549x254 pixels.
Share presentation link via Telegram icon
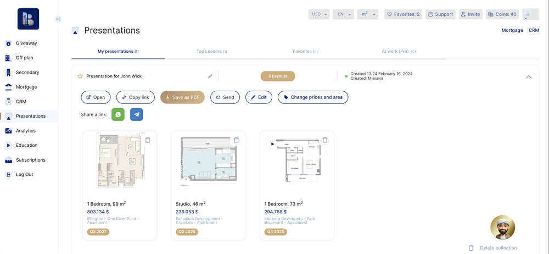point(137,114)
